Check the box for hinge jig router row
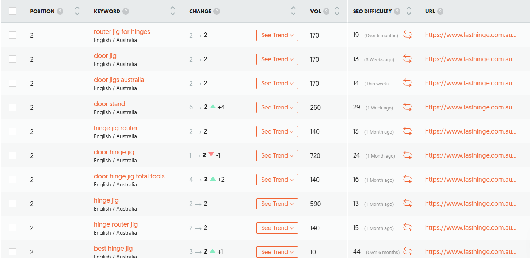The height and width of the screenshot is (258, 530). (12, 131)
